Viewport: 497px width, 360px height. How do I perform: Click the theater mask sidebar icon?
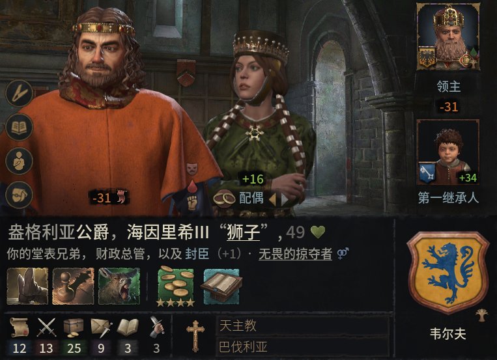click(19, 195)
